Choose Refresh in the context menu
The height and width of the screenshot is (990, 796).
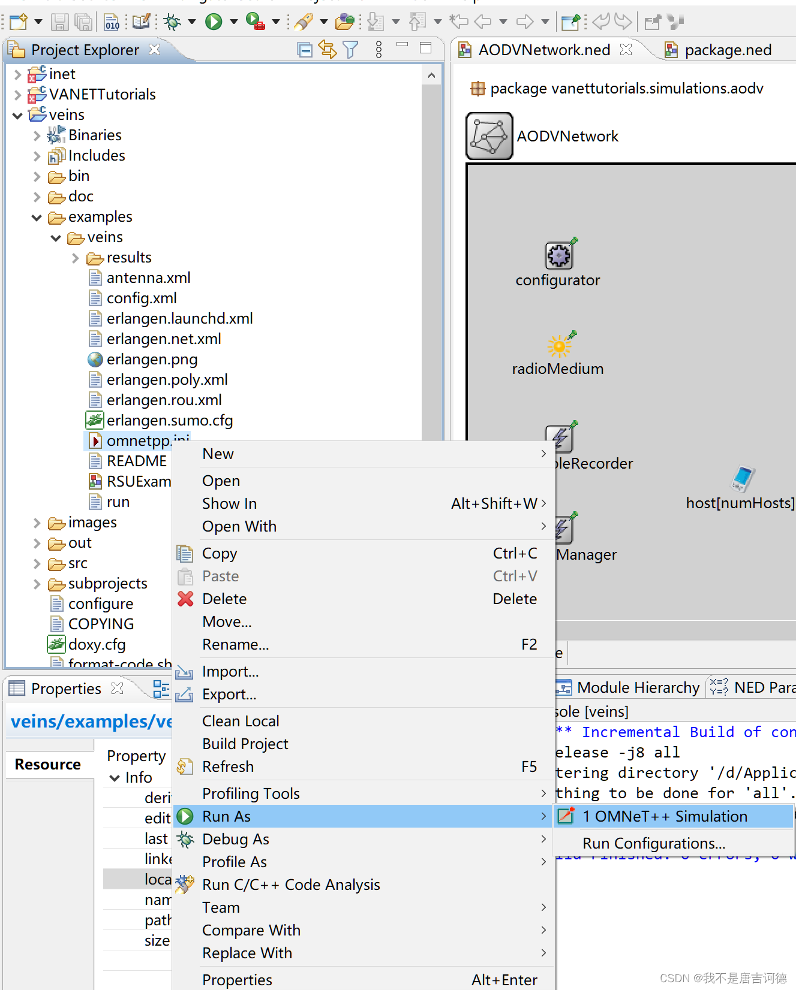pyautogui.click(x=364, y=766)
